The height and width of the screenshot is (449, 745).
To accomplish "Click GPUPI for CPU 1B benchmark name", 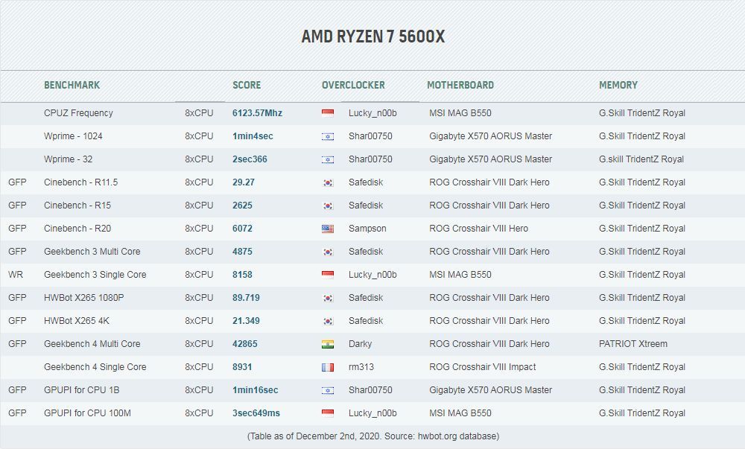I will 82,390.
